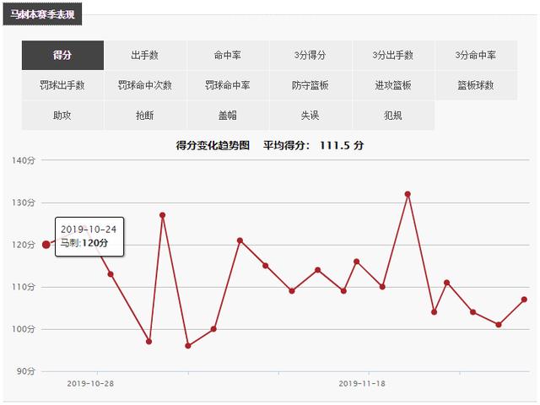This screenshot has height=405, width=540.
Task: Click the last data point on the chart line
Action: tap(524, 300)
